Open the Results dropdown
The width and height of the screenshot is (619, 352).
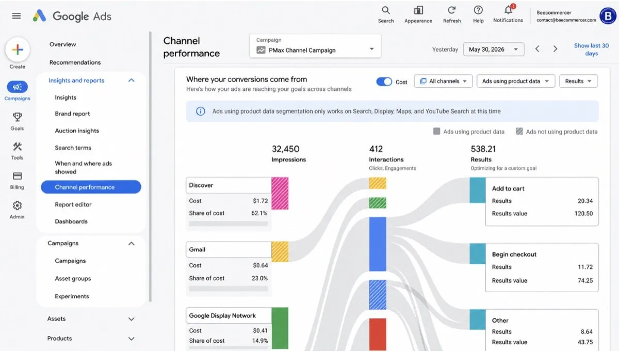point(578,82)
